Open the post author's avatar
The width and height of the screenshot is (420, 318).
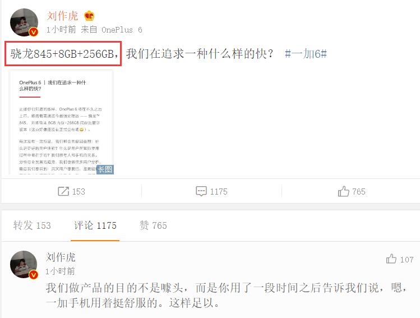point(24,22)
